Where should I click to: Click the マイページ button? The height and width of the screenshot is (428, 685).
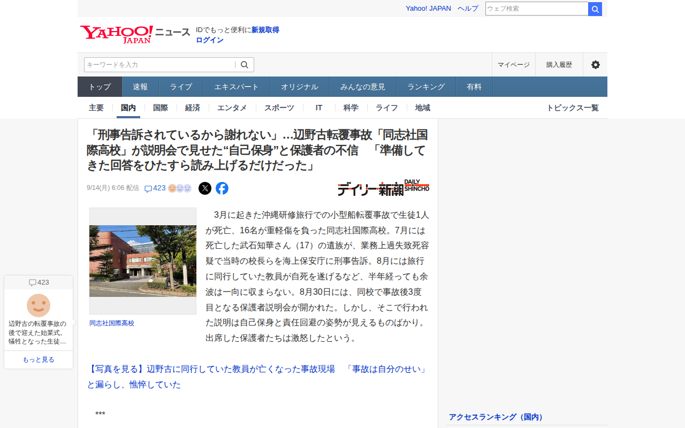click(x=514, y=65)
